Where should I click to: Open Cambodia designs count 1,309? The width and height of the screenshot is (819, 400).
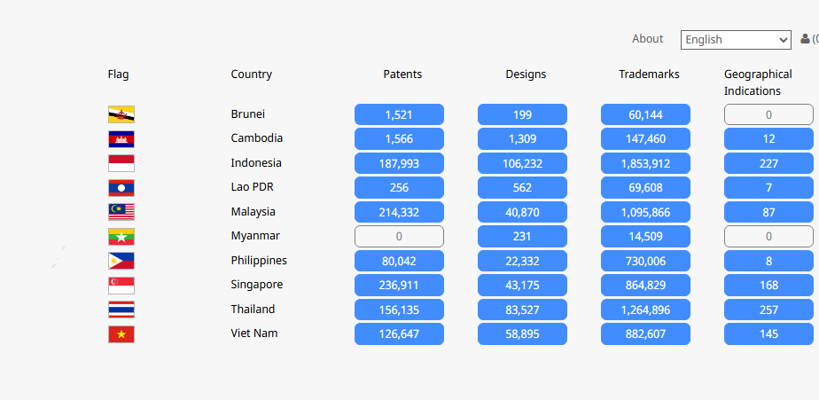click(x=522, y=139)
